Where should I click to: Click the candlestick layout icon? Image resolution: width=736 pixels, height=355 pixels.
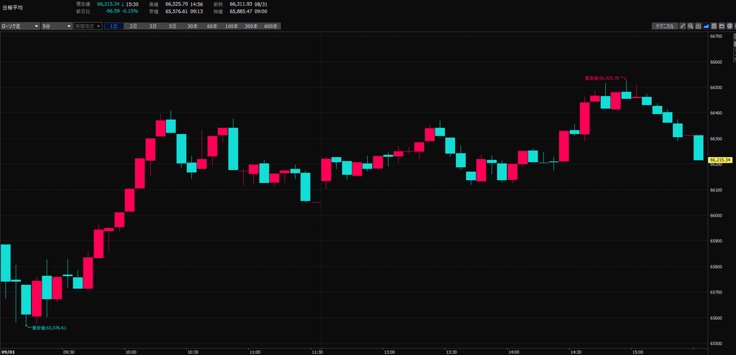[x=699, y=27]
